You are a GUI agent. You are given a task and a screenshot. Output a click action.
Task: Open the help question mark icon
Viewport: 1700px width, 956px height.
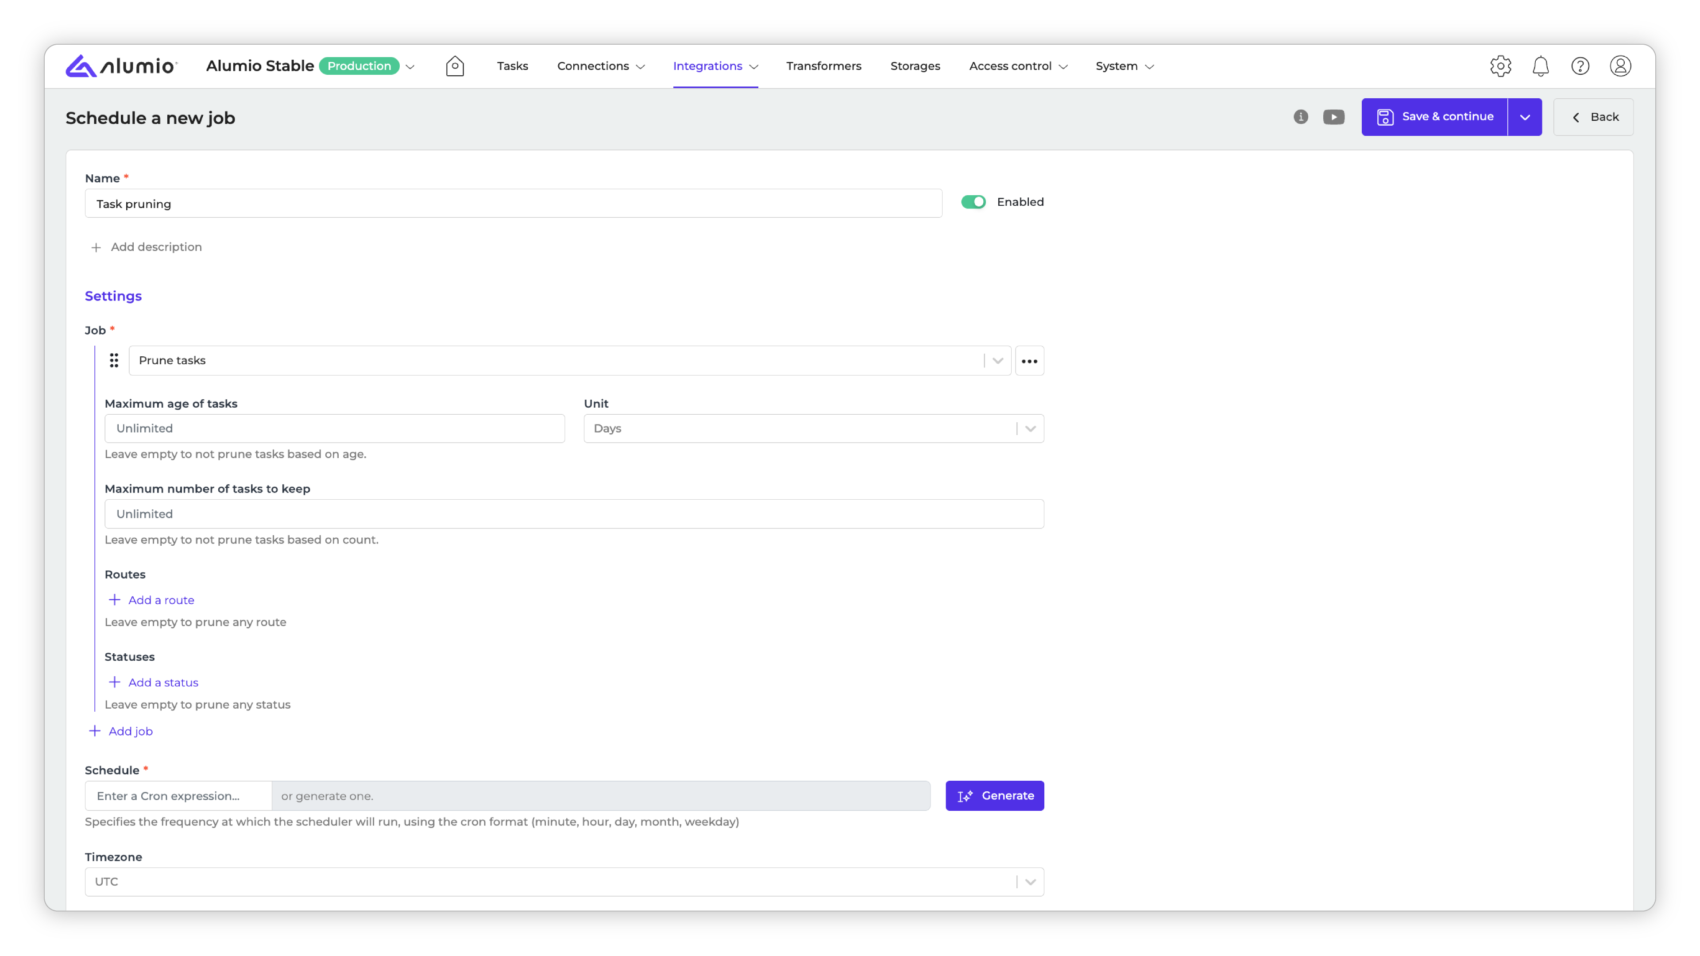(x=1580, y=66)
